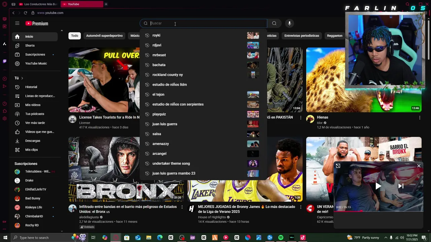Open weather widget 79°F Partly sunny
The width and height of the screenshot is (431, 242).
pyautogui.click(x=363, y=238)
